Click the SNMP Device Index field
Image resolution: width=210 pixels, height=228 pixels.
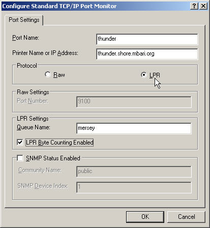(134, 187)
